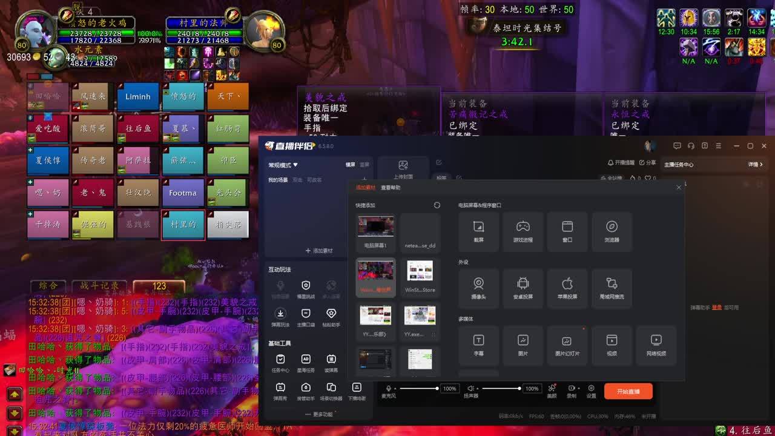This screenshot has width=775, height=436.
Task: Open 苹果投屏 Apple screen casting
Action: click(x=567, y=288)
